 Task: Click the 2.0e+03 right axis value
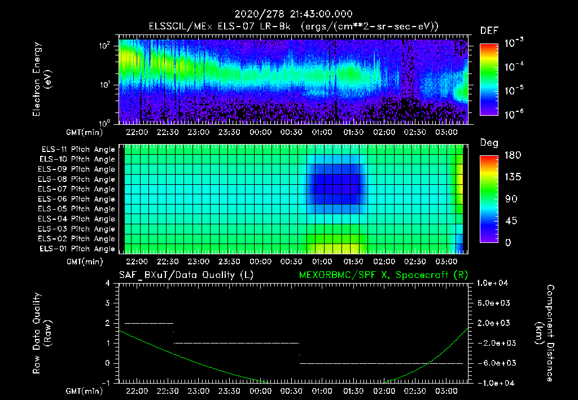[493, 323]
